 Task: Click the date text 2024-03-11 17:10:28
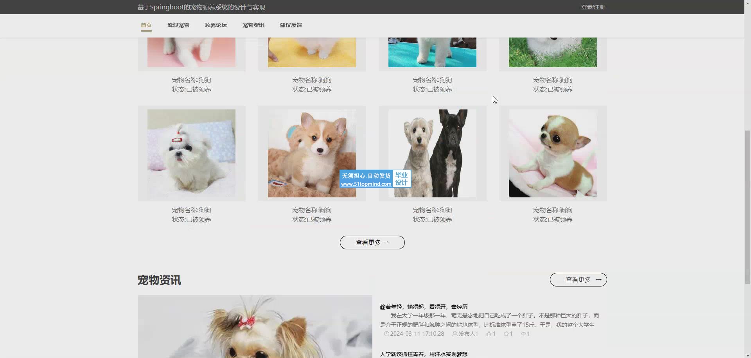click(x=417, y=334)
